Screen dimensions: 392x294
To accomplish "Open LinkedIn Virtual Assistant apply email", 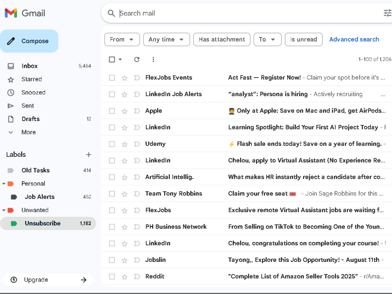I will (247, 160).
